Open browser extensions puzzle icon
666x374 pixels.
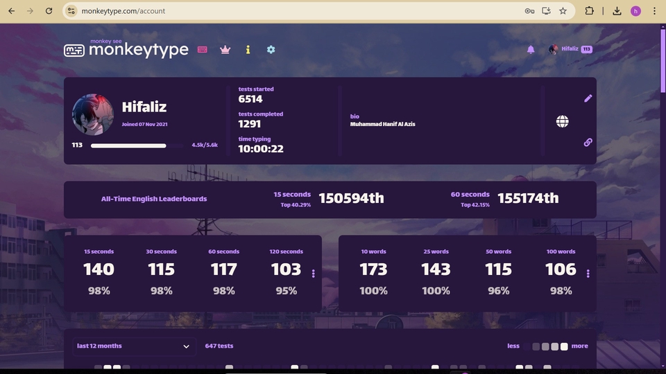pos(589,11)
